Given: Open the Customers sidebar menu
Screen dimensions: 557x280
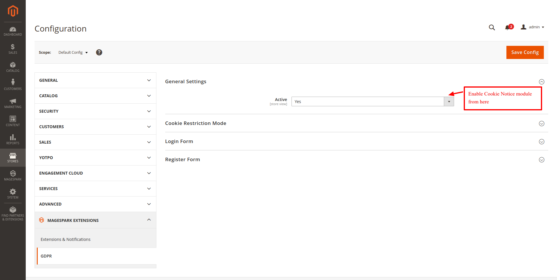Looking at the screenshot, I should point(13,85).
